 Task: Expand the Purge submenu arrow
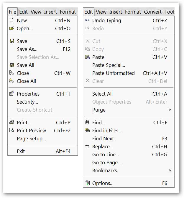(x=170, y=110)
